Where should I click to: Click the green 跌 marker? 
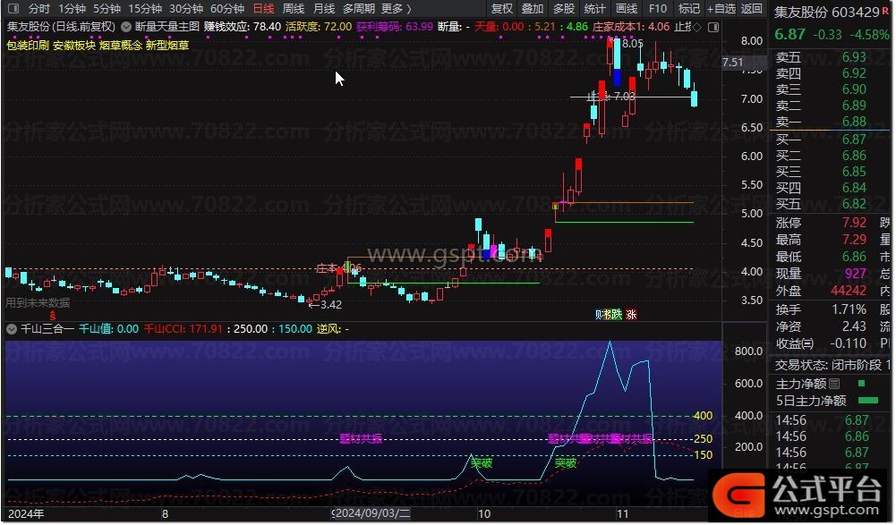coord(616,314)
